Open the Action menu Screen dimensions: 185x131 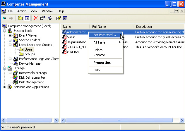click(x=22, y=11)
